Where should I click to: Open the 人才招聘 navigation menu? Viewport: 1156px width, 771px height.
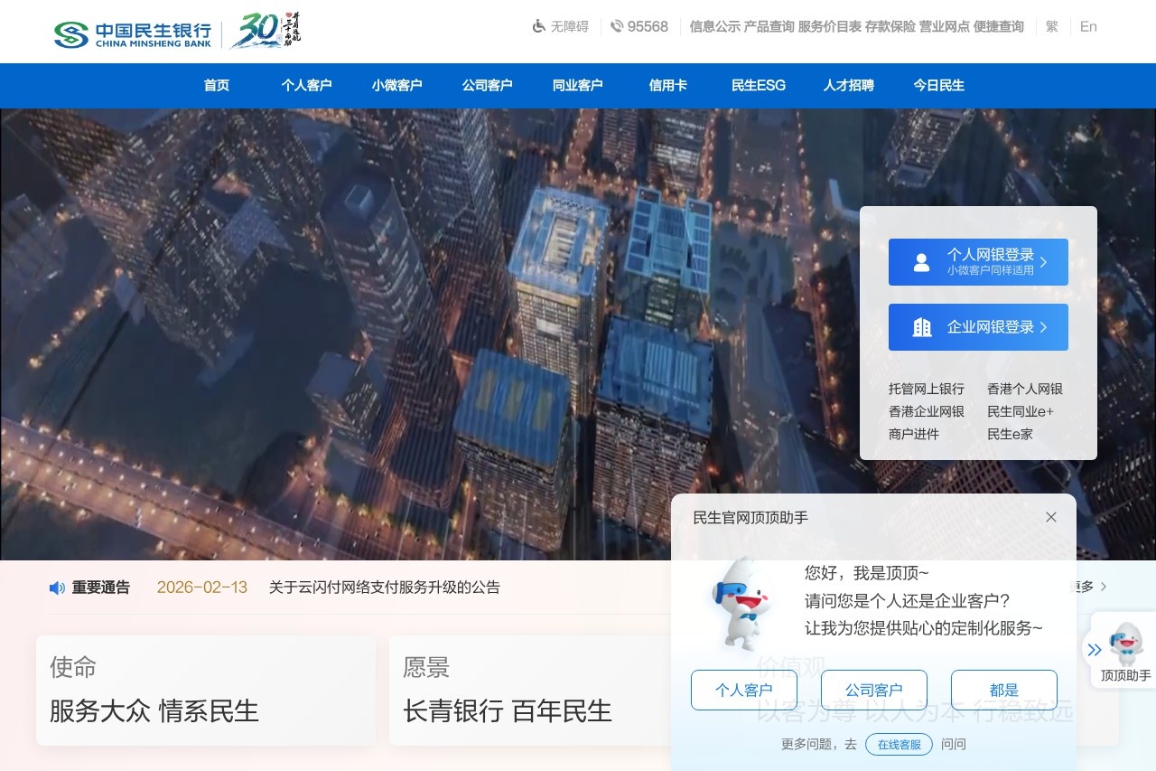click(x=849, y=85)
